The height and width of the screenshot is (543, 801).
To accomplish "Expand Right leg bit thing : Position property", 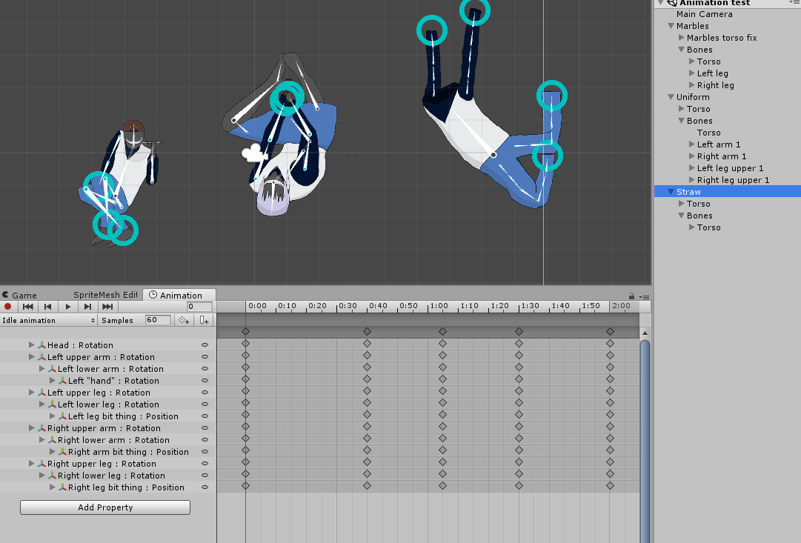I will point(52,487).
